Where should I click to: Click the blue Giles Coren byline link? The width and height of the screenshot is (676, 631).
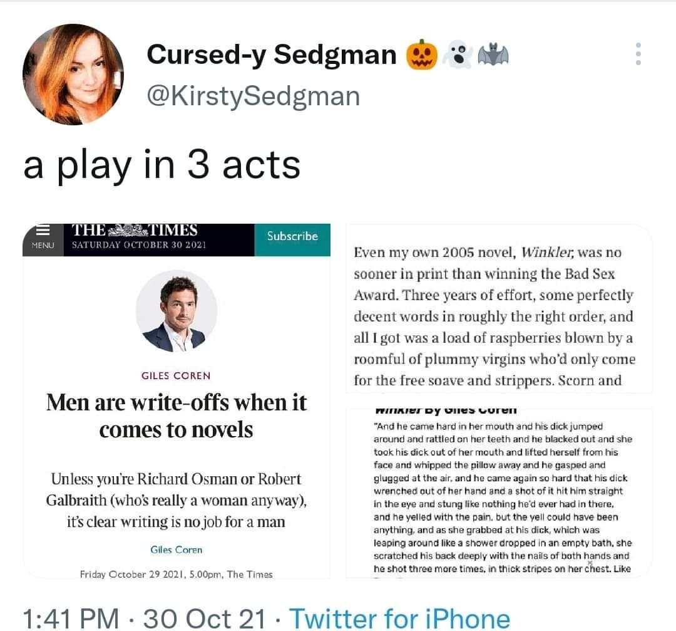[x=177, y=550]
